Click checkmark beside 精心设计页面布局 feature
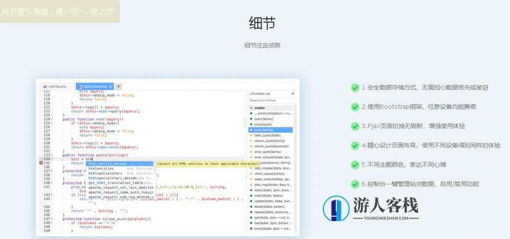This screenshot has width=510, height=239. point(355,146)
